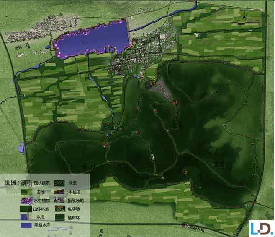Click the LD logo in the corner

tap(261, 228)
